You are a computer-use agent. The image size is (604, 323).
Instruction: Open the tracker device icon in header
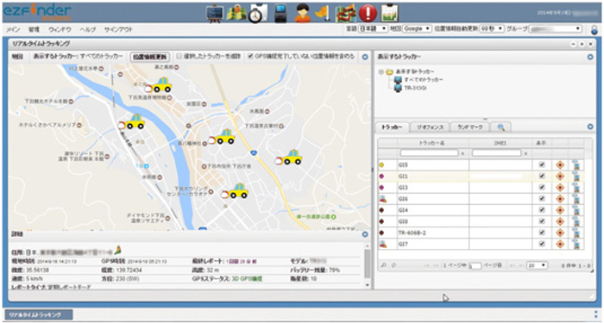pos(280,13)
